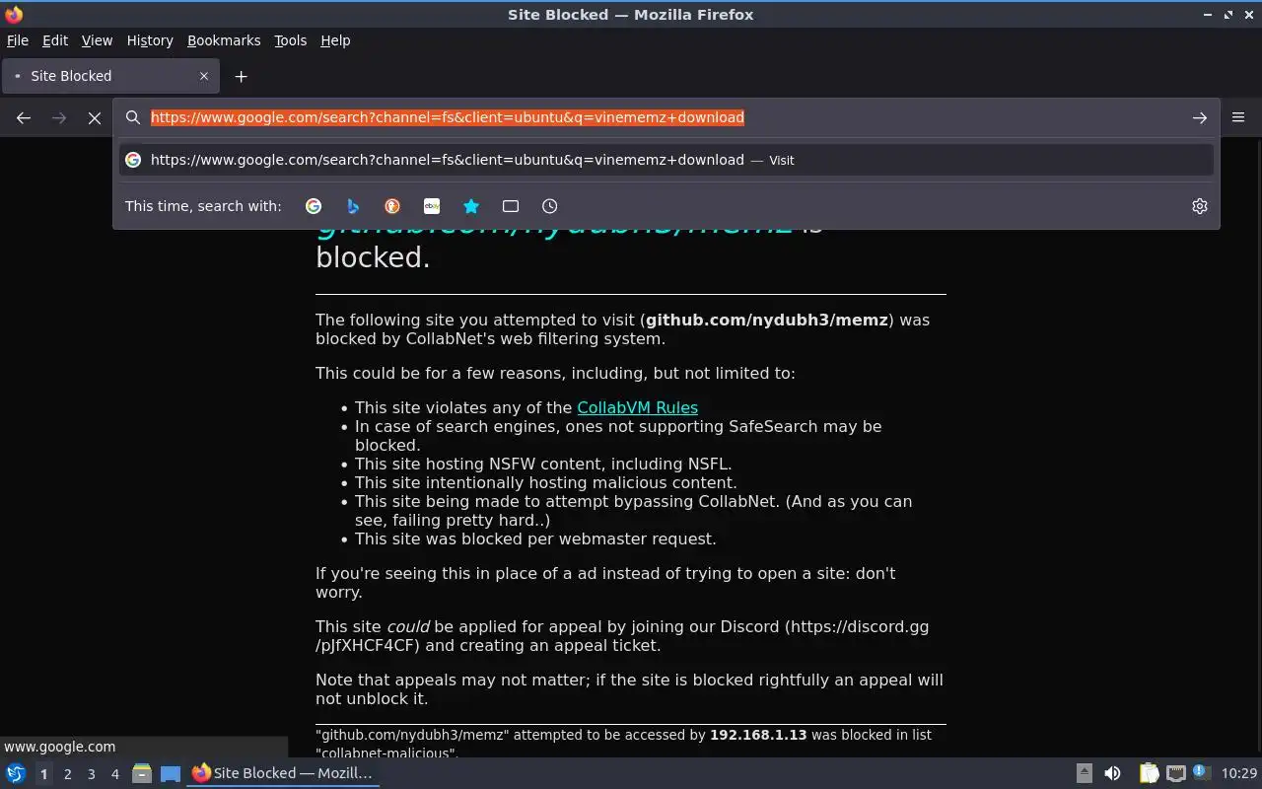
Task: Open the File menu
Action: pyautogui.click(x=18, y=40)
